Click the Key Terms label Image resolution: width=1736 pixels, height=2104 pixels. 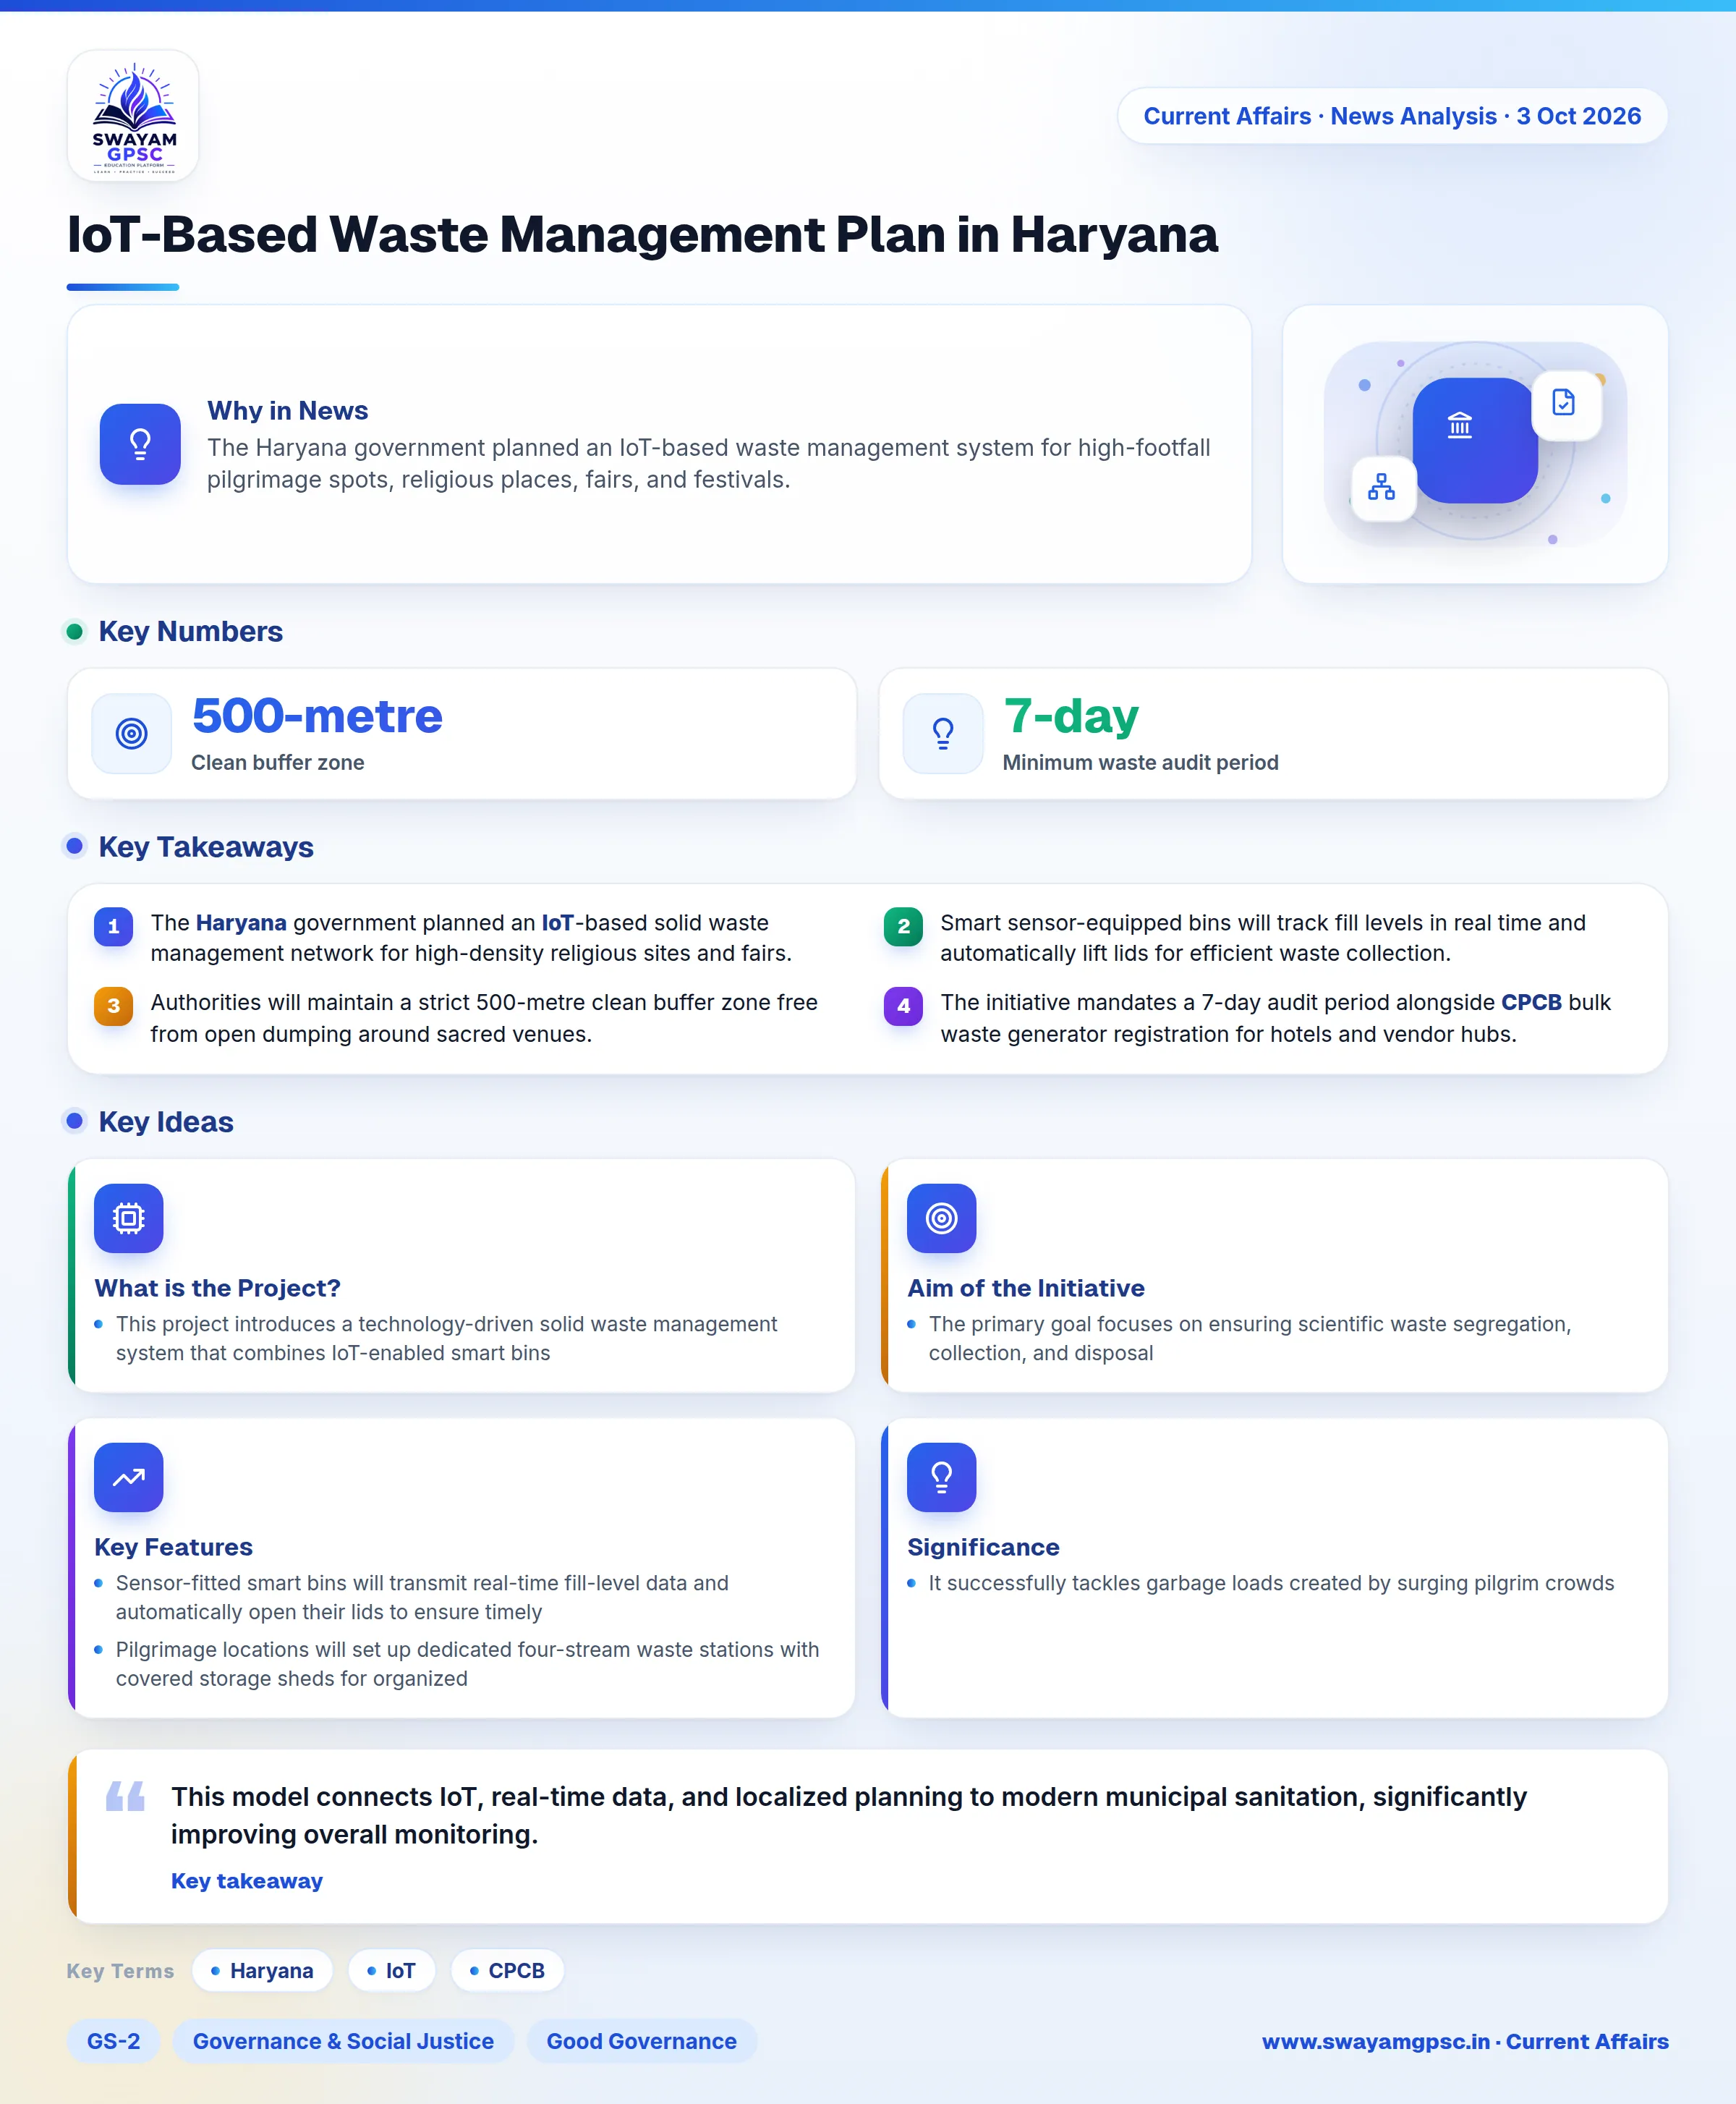[x=120, y=1970]
